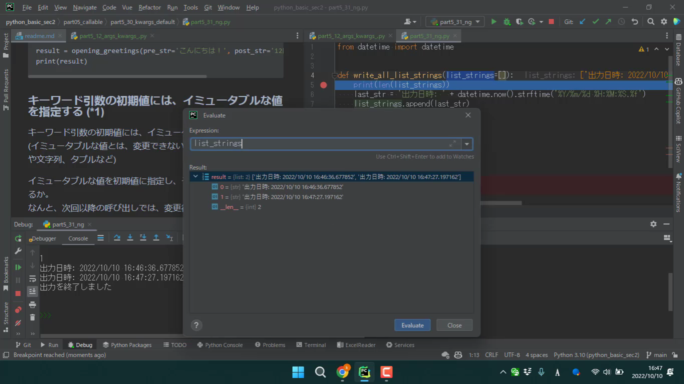This screenshot has width=684, height=384.
Task: Toggle Mute Breakpoints in the Debug panel
Action: click(18, 323)
